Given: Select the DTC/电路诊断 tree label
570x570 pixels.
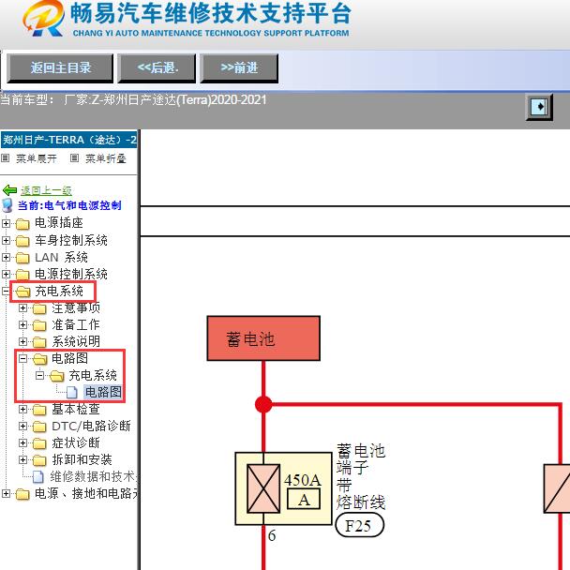Looking at the screenshot, I should tap(91, 426).
